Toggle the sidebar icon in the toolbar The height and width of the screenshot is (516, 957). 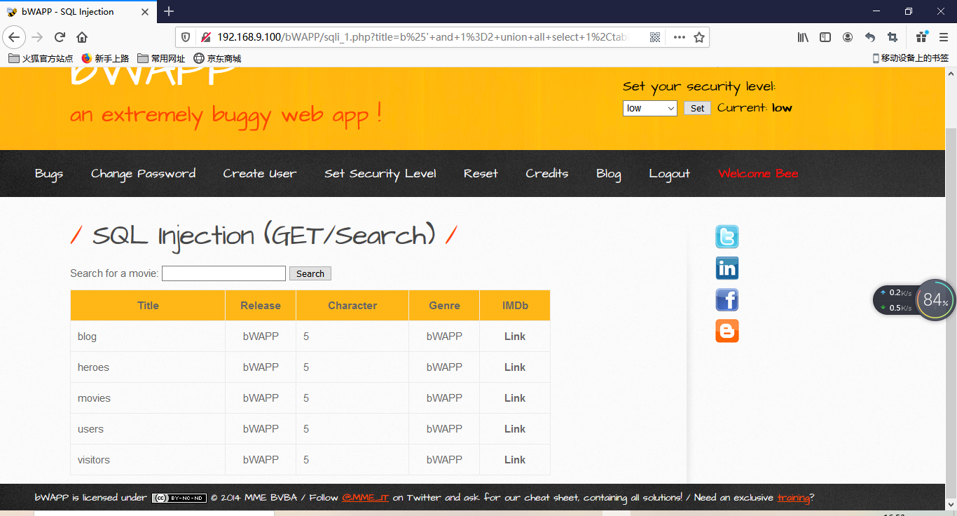825,37
